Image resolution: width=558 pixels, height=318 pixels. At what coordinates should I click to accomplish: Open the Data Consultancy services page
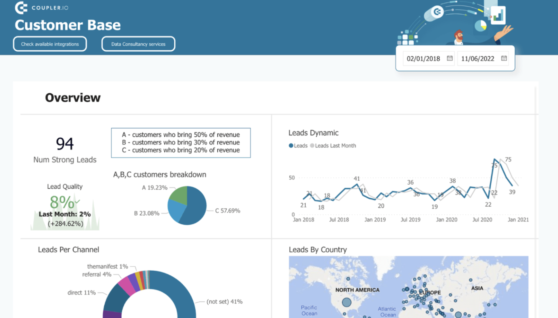tap(138, 44)
